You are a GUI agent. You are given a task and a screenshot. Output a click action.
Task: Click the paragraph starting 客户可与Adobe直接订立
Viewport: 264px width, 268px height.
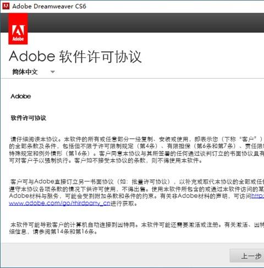pos(136,193)
